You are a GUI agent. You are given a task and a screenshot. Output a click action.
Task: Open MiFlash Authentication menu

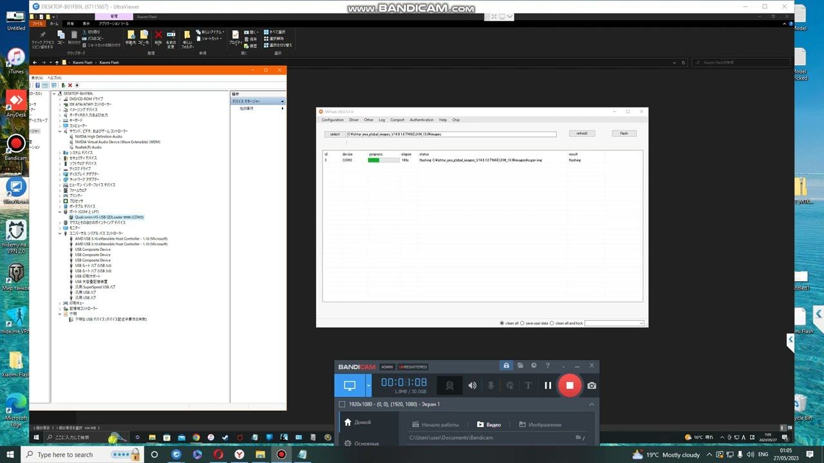(422, 120)
